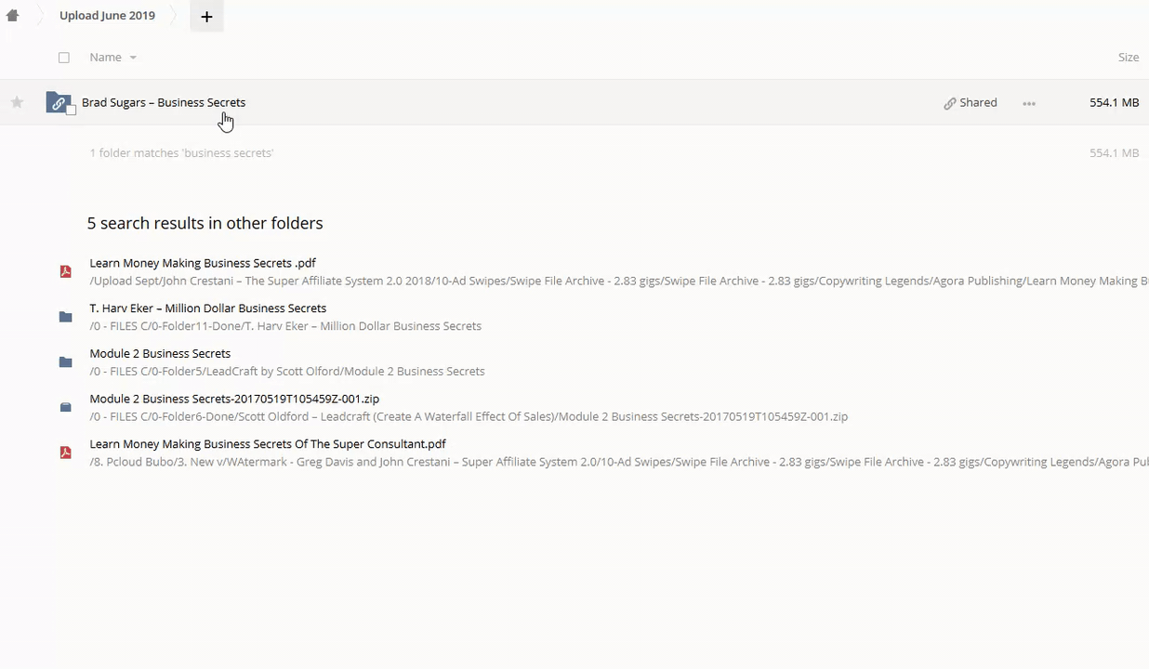Open Module 2 Business Secrets zip file name

pos(234,399)
